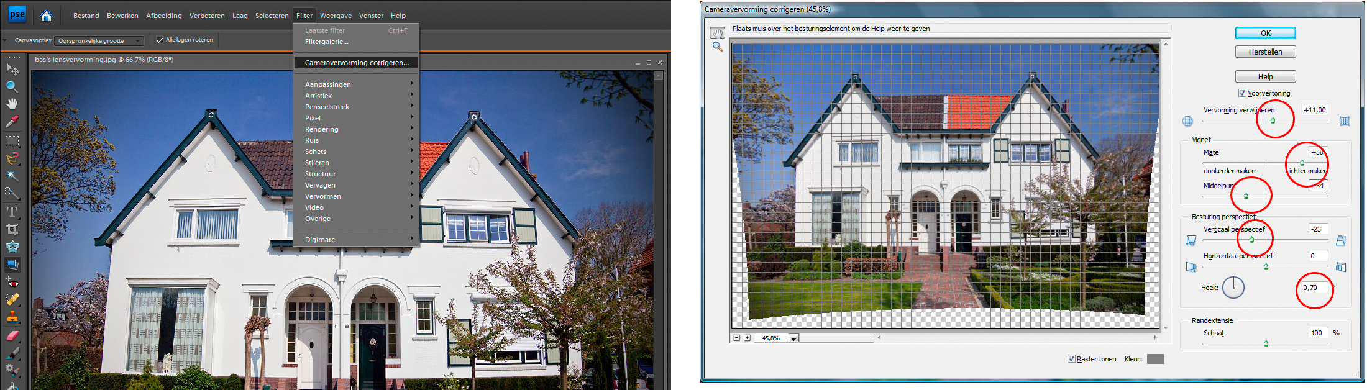Click left vertical perspective icon
The image size is (1367, 390).
[x=1191, y=240]
